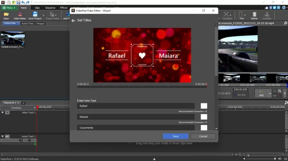Undock the sequence timeline panel
The height and width of the screenshot is (161, 288).
click(x=286, y=103)
